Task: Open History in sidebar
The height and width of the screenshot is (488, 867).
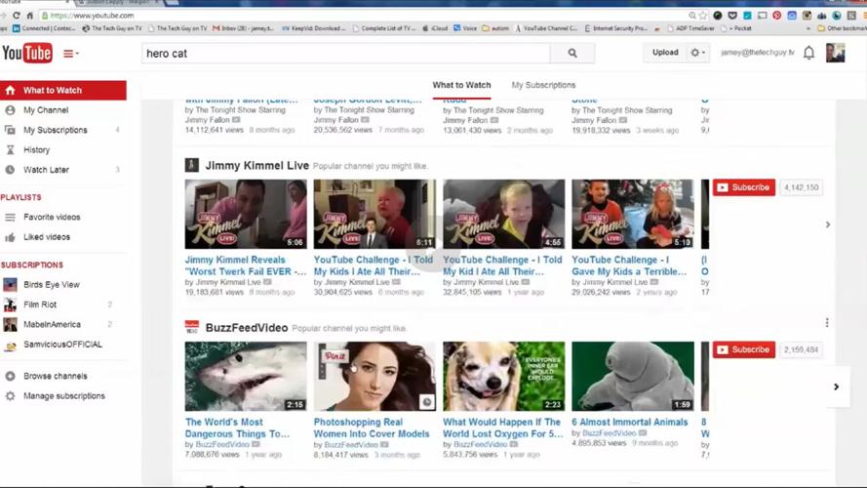Action: (36, 150)
